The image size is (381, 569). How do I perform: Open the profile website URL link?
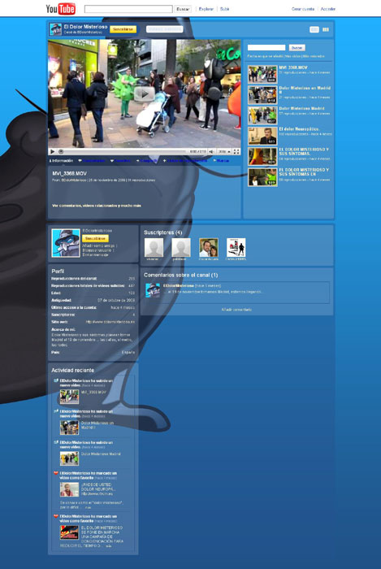(110, 322)
